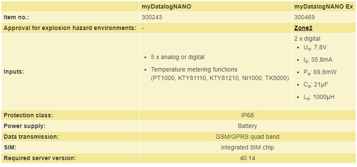Image resolution: width=357 pixels, height=167 pixels.
Task: Select the Lo: 1000µH value
Action: pos(319,97)
